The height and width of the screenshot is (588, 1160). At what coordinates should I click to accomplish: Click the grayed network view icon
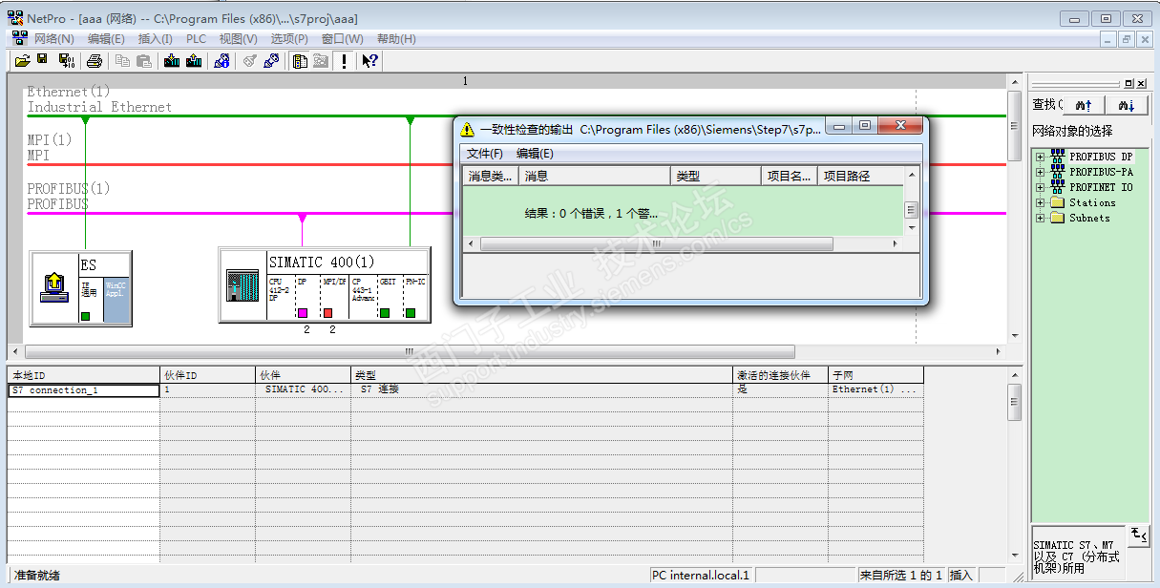click(x=321, y=61)
